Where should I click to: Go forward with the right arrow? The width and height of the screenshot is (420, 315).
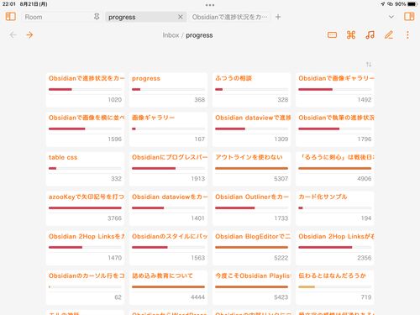click(x=29, y=35)
